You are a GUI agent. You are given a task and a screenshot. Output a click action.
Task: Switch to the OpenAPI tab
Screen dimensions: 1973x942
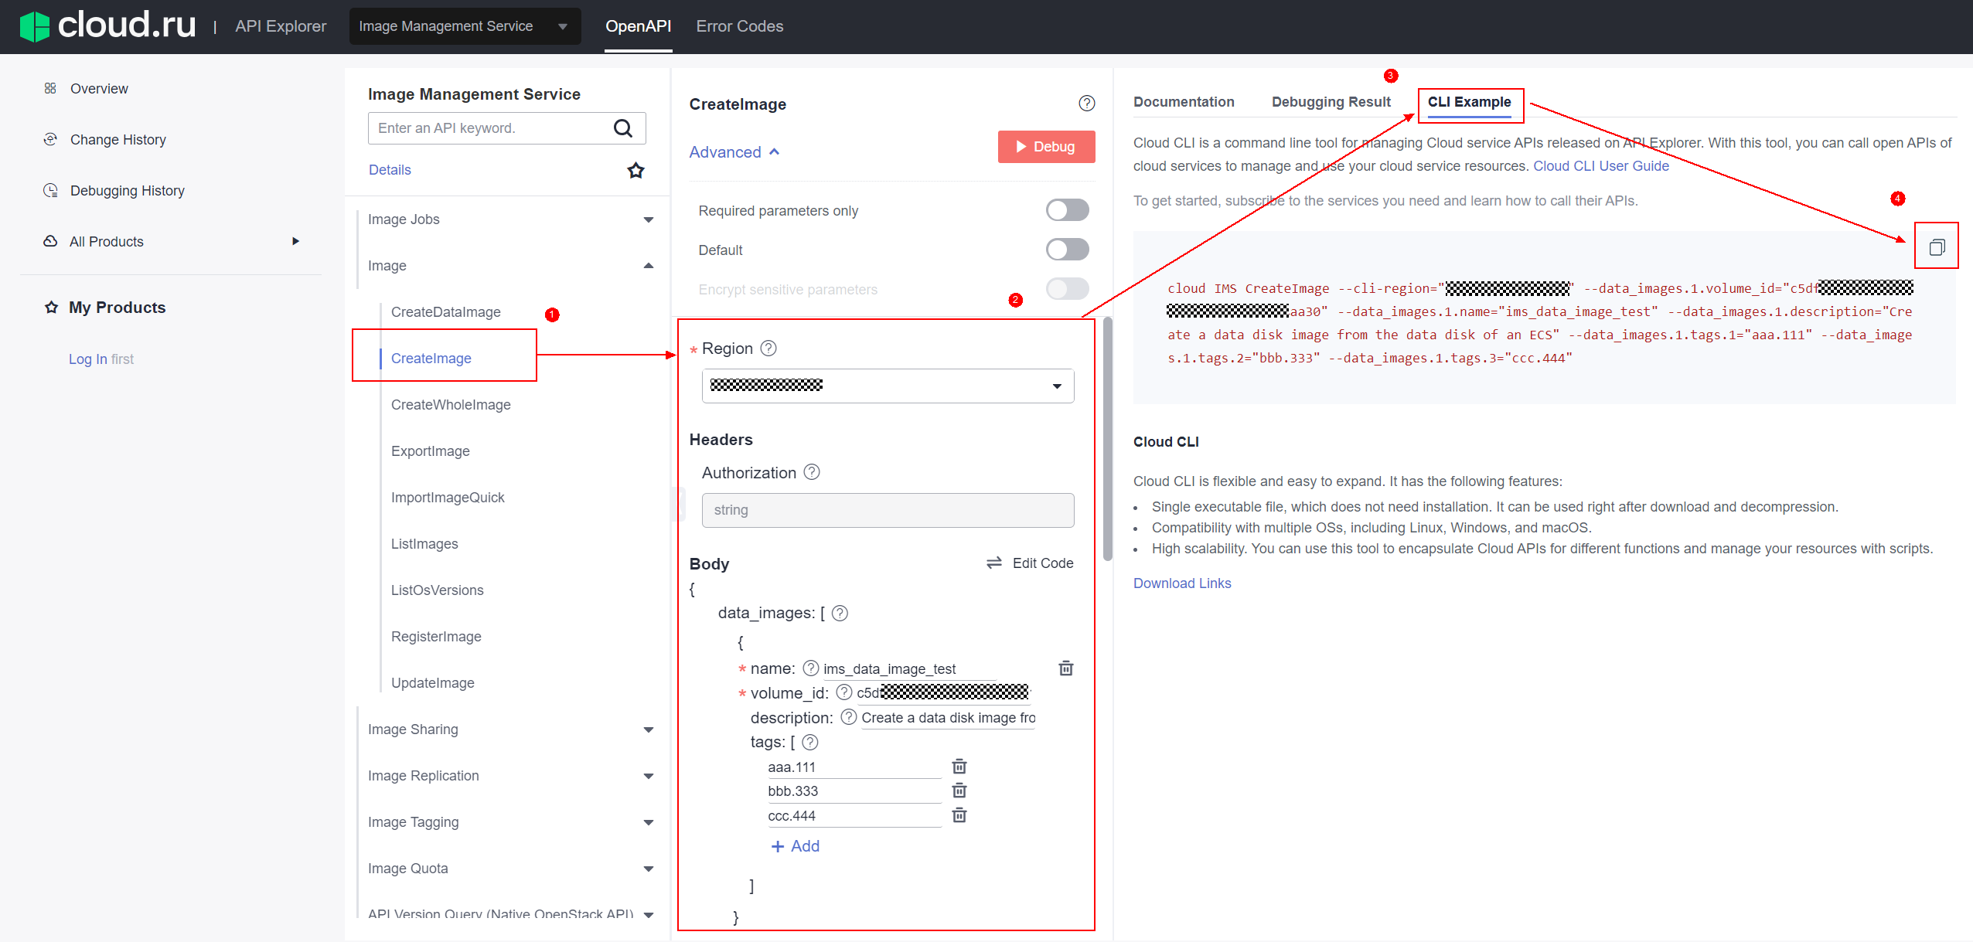tap(638, 26)
